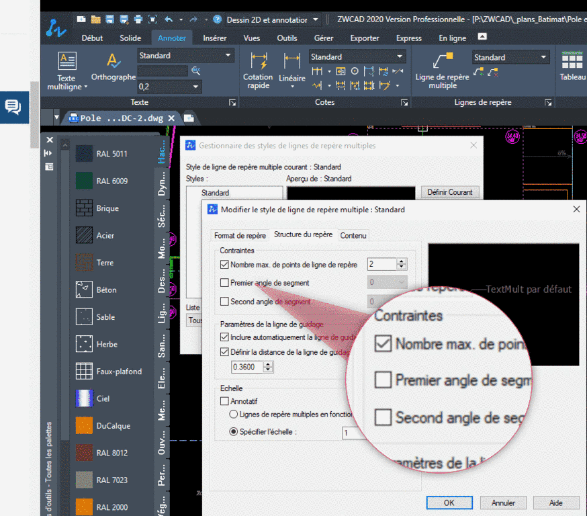Click the Texte multiligne tool icon

(67, 60)
